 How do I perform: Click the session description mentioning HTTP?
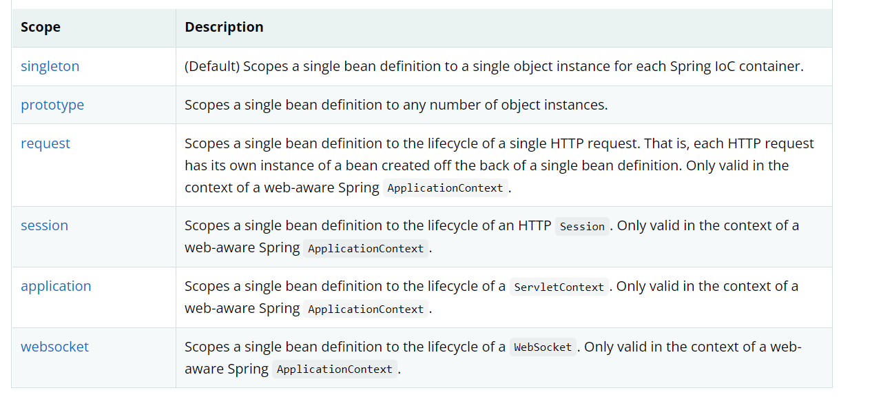(368, 225)
